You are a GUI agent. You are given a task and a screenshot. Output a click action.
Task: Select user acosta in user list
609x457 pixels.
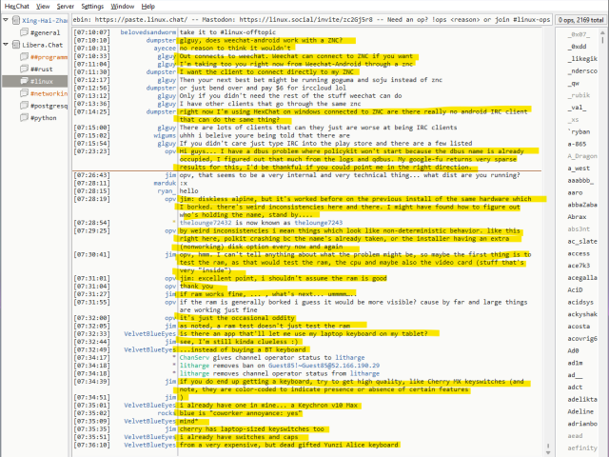tap(579, 327)
